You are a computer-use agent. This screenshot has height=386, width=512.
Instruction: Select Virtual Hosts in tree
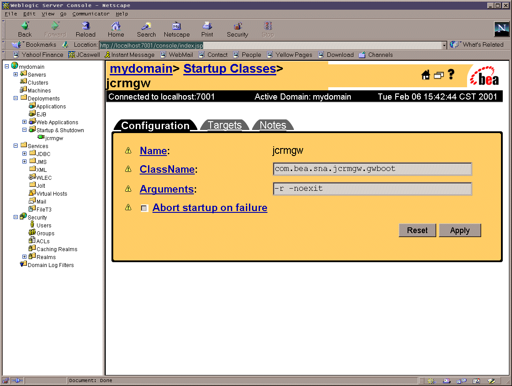click(x=52, y=193)
